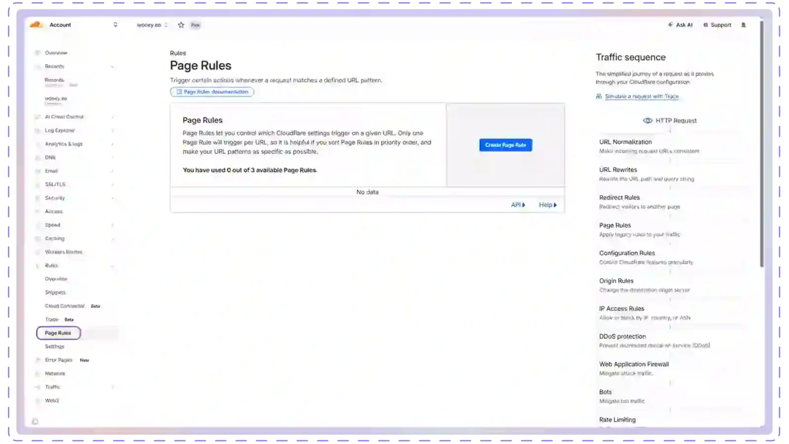Image resolution: width=789 pixels, height=444 pixels.
Task: Click the Support icon in header
Action: tap(706, 25)
